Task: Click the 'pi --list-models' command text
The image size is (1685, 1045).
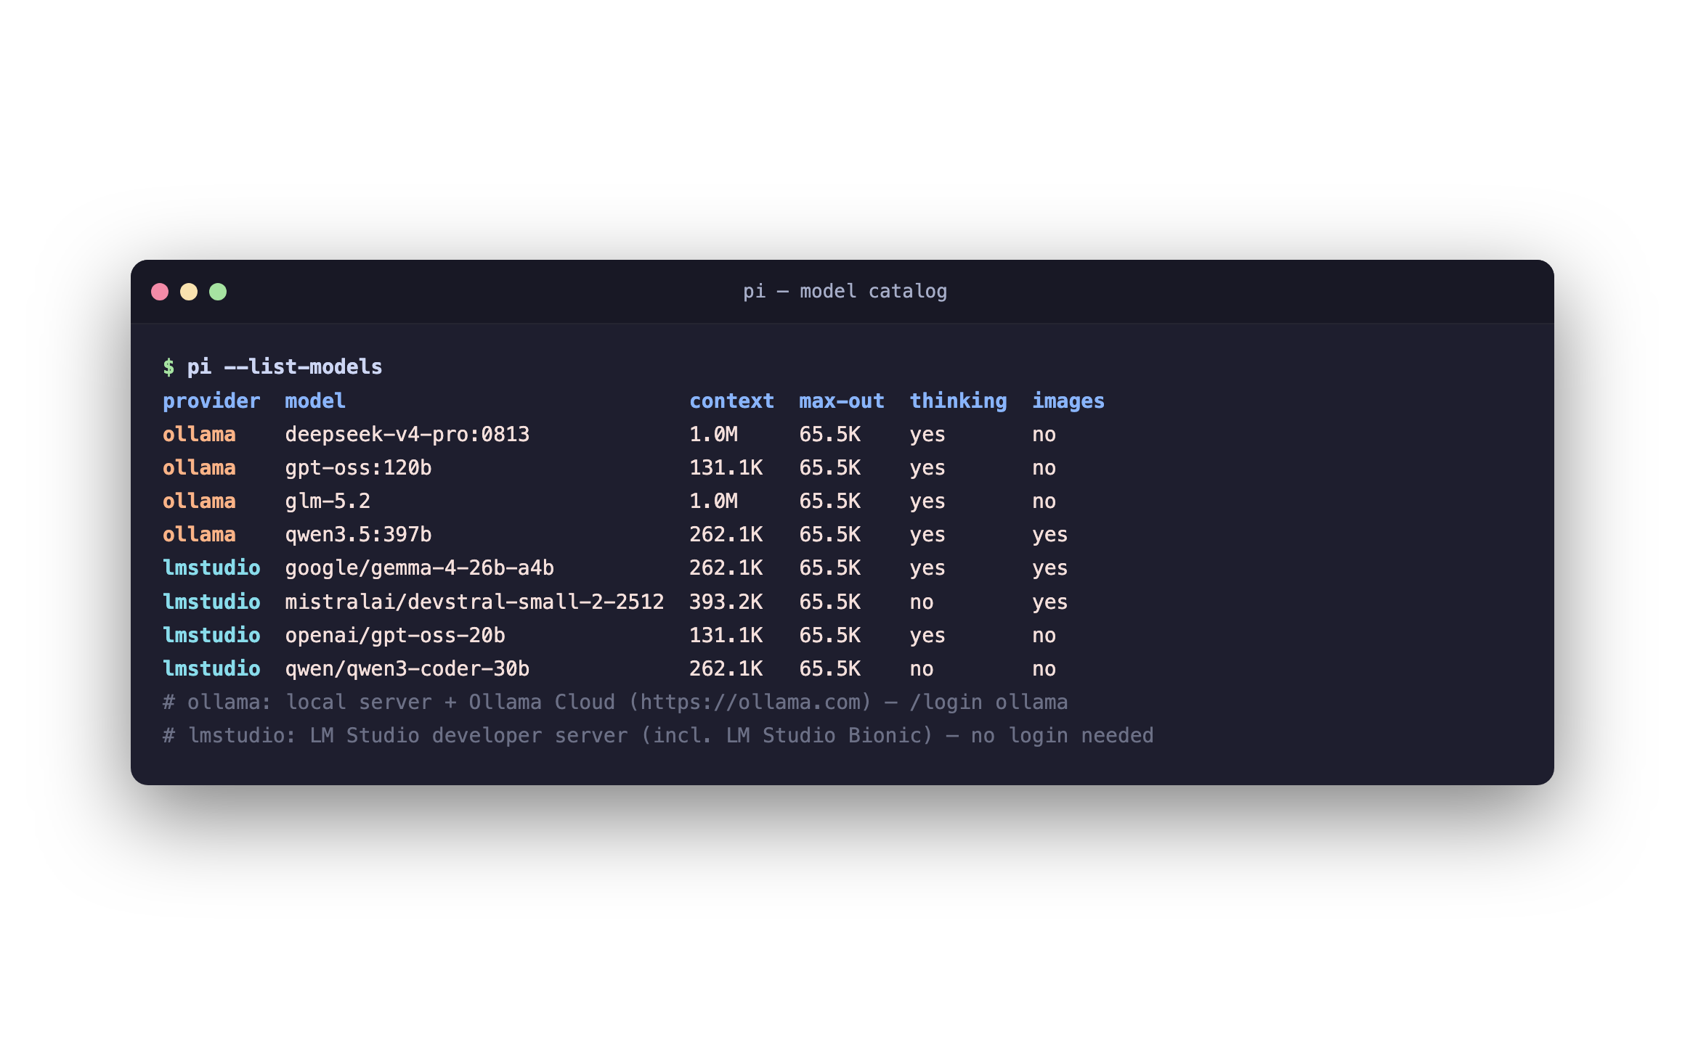Action: click(285, 367)
